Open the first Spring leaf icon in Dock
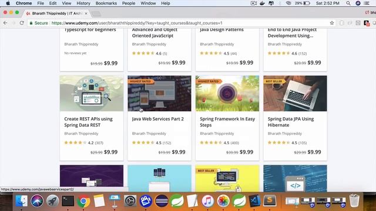Viewport: 376px width, 211px height. click(177, 200)
